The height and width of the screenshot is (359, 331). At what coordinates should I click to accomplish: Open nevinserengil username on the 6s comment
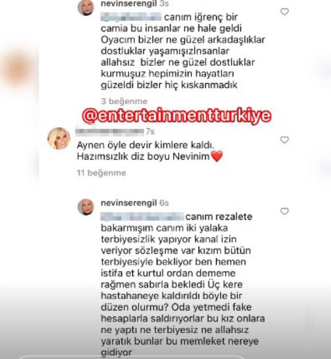click(129, 203)
